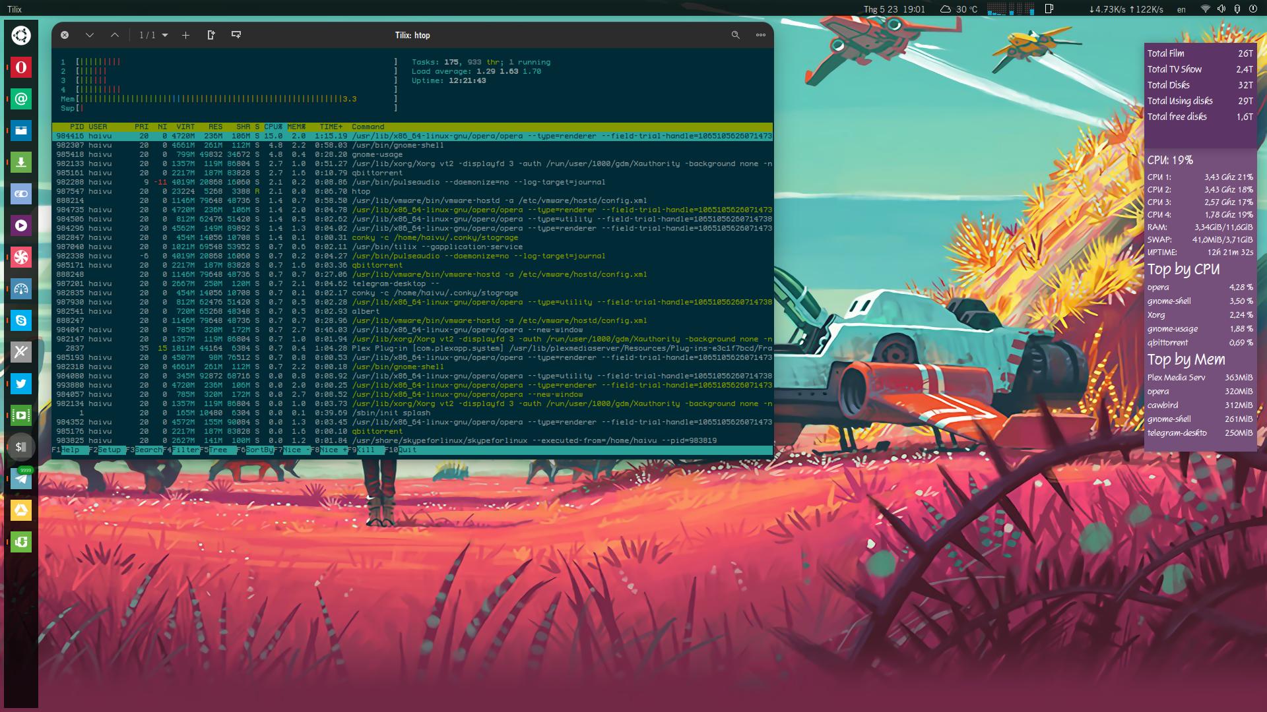Open the blue archive box dock icon

point(21,131)
